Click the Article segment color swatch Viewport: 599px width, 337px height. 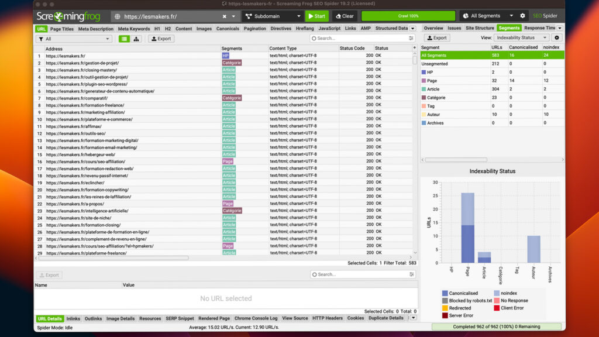pos(424,89)
